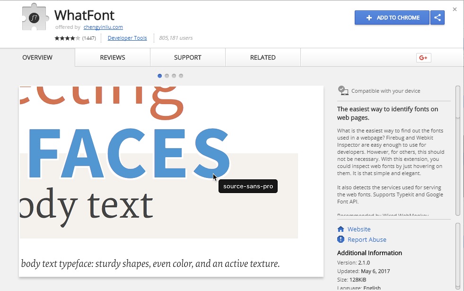This screenshot has height=291, width=464.
Task: Select the fourth screenshot carousel dot
Action: tap(181, 76)
